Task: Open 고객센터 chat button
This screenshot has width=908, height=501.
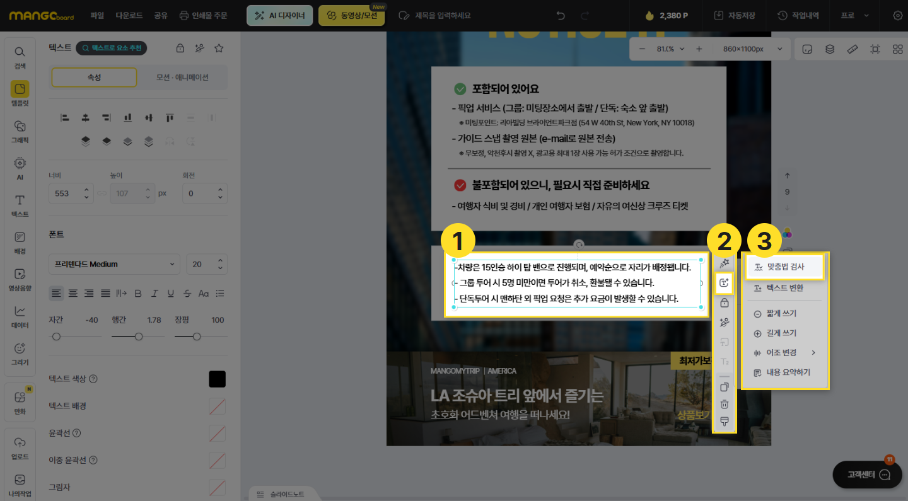Action: point(866,475)
